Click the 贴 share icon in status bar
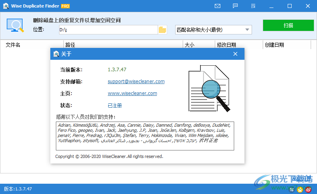317x194 pixels. (292, 190)
